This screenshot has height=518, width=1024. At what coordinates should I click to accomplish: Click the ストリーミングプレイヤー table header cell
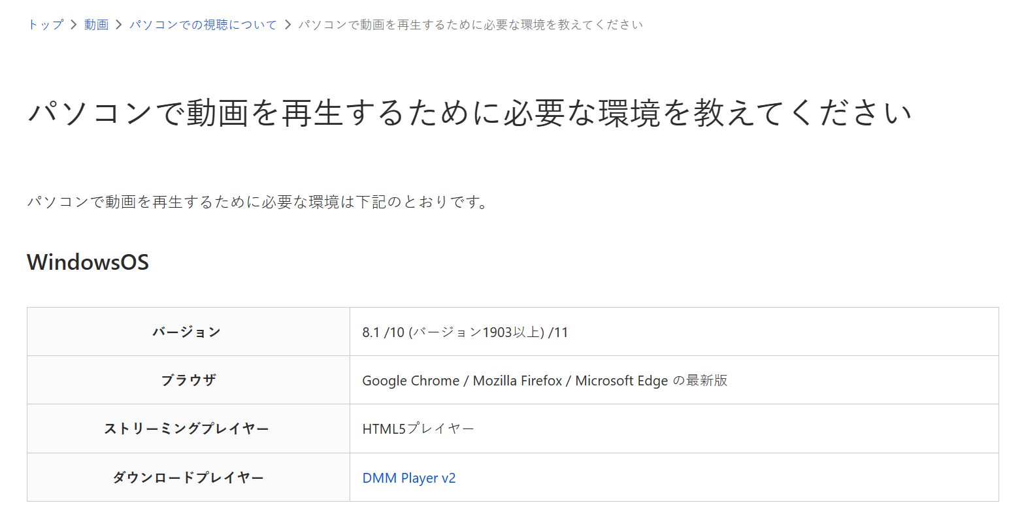(188, 429)
